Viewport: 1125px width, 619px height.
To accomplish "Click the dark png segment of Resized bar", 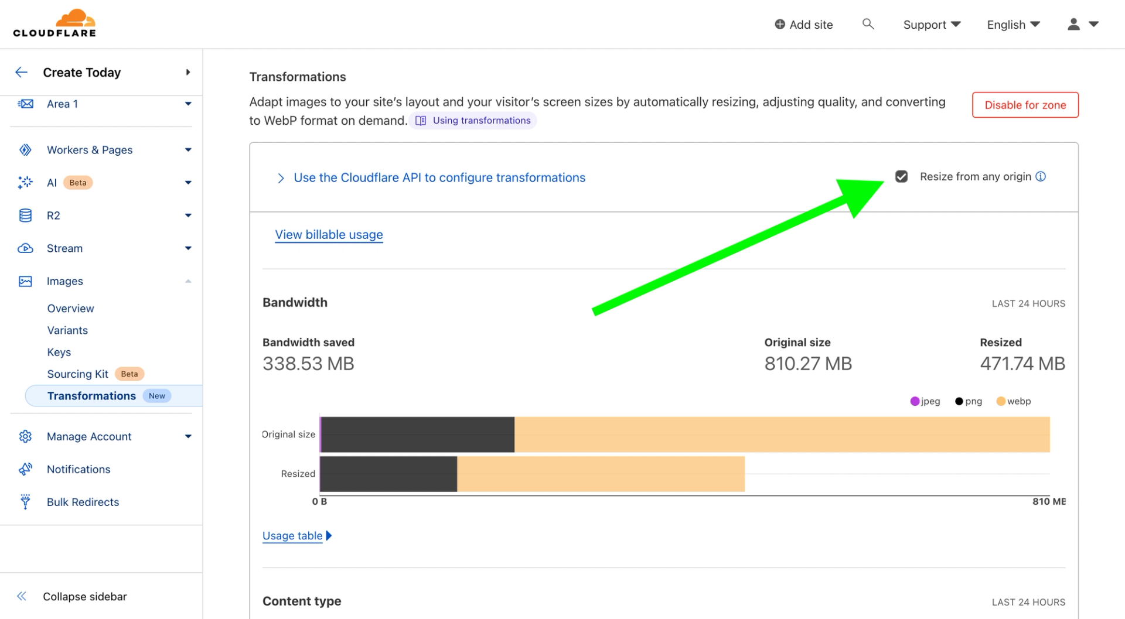I will (x=388, y=474).
